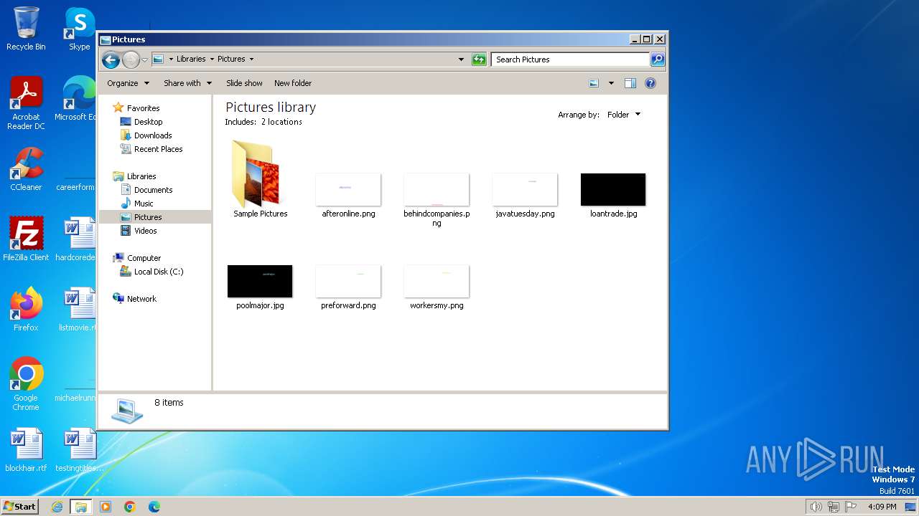Click the search magnifier icon

657,59
